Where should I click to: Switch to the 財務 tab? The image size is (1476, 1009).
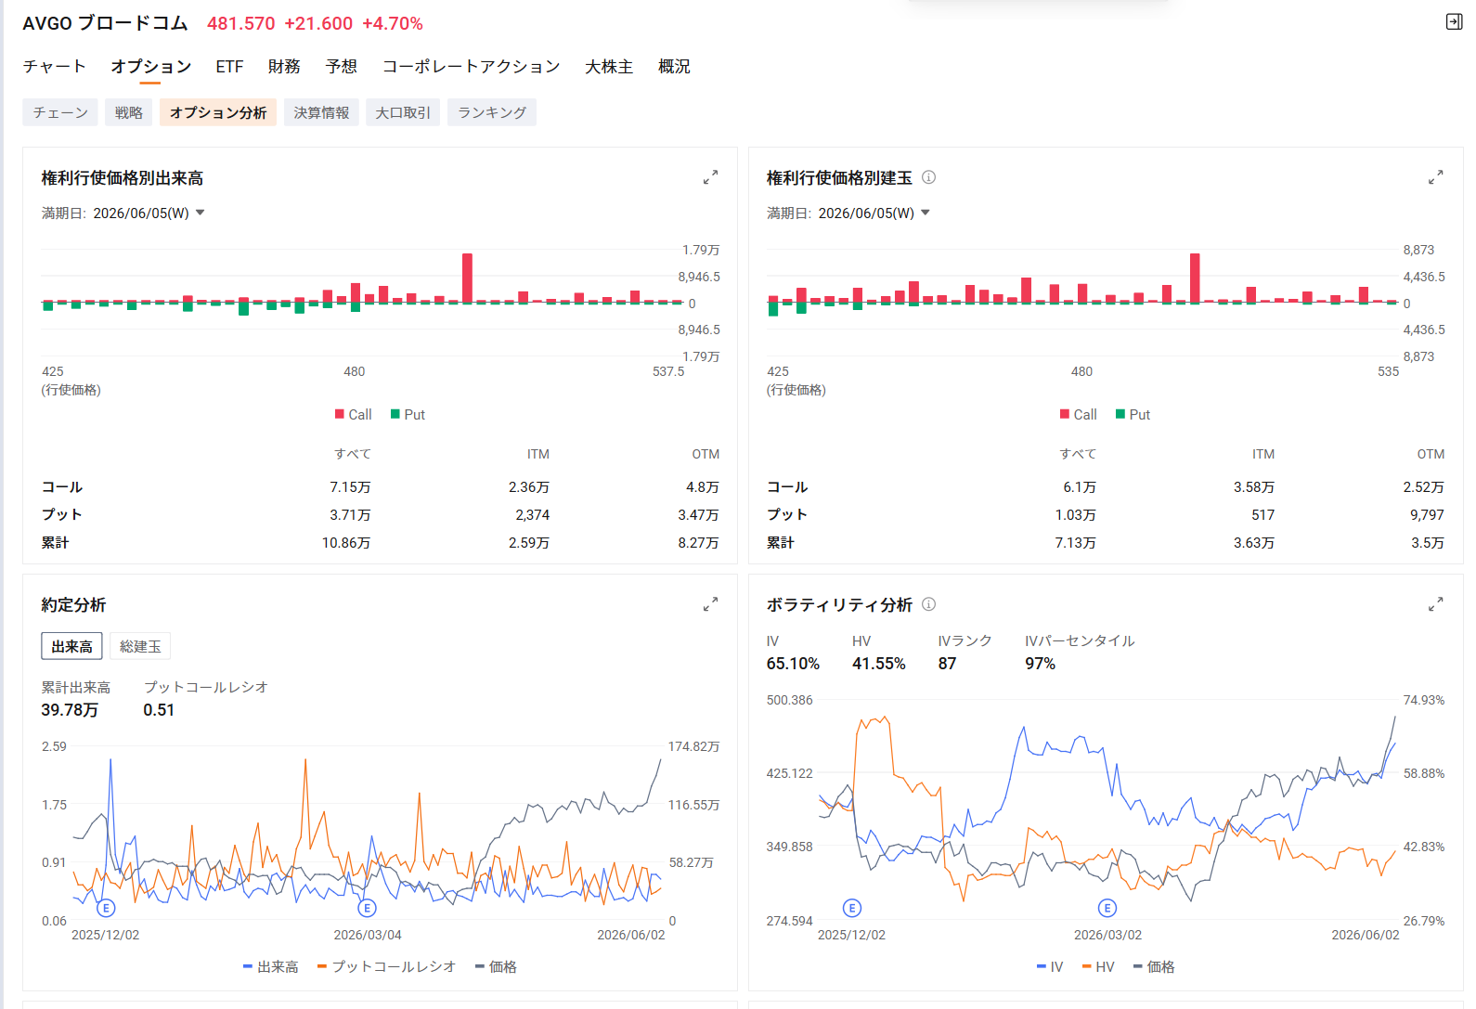click(284, 67)
